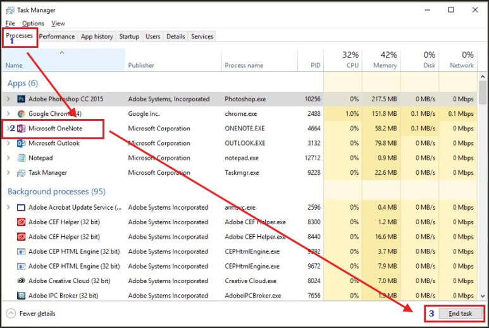Sort by the PID column header
The image size is (489, 328).
tap(311, 60)
